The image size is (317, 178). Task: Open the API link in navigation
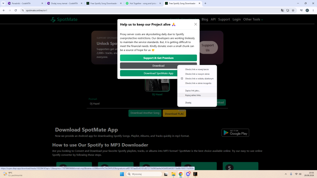click(x=213, y=19)
